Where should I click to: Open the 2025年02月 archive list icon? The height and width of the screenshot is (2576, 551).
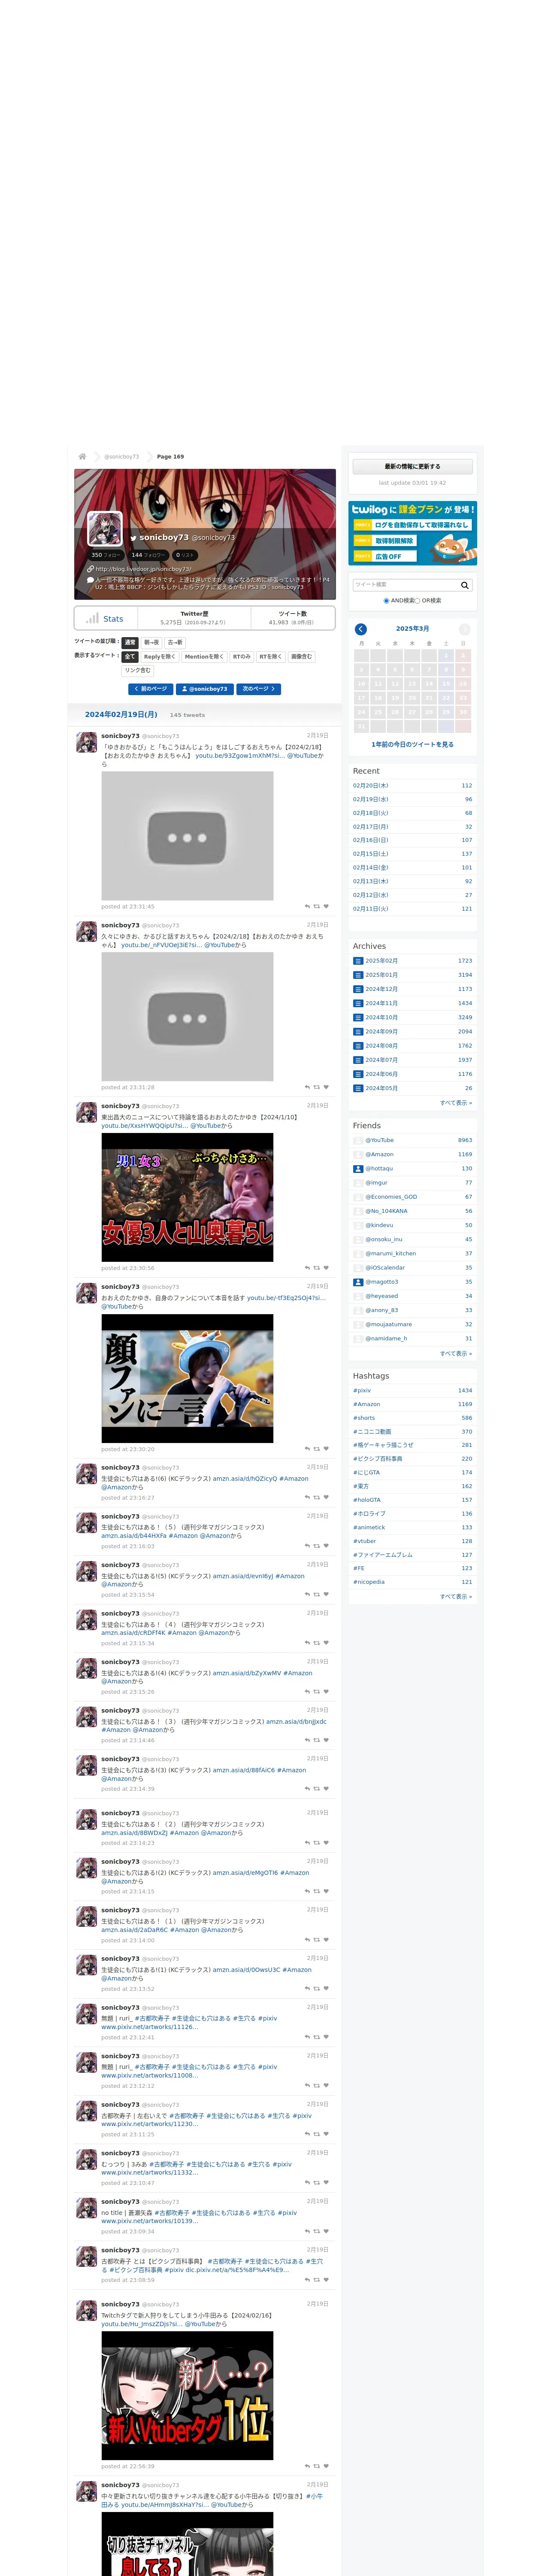click(x=358, y=961)
